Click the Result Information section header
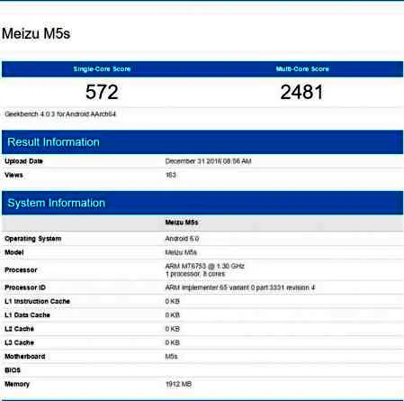This screenshot has width=404, height=401. click(53, 142)
